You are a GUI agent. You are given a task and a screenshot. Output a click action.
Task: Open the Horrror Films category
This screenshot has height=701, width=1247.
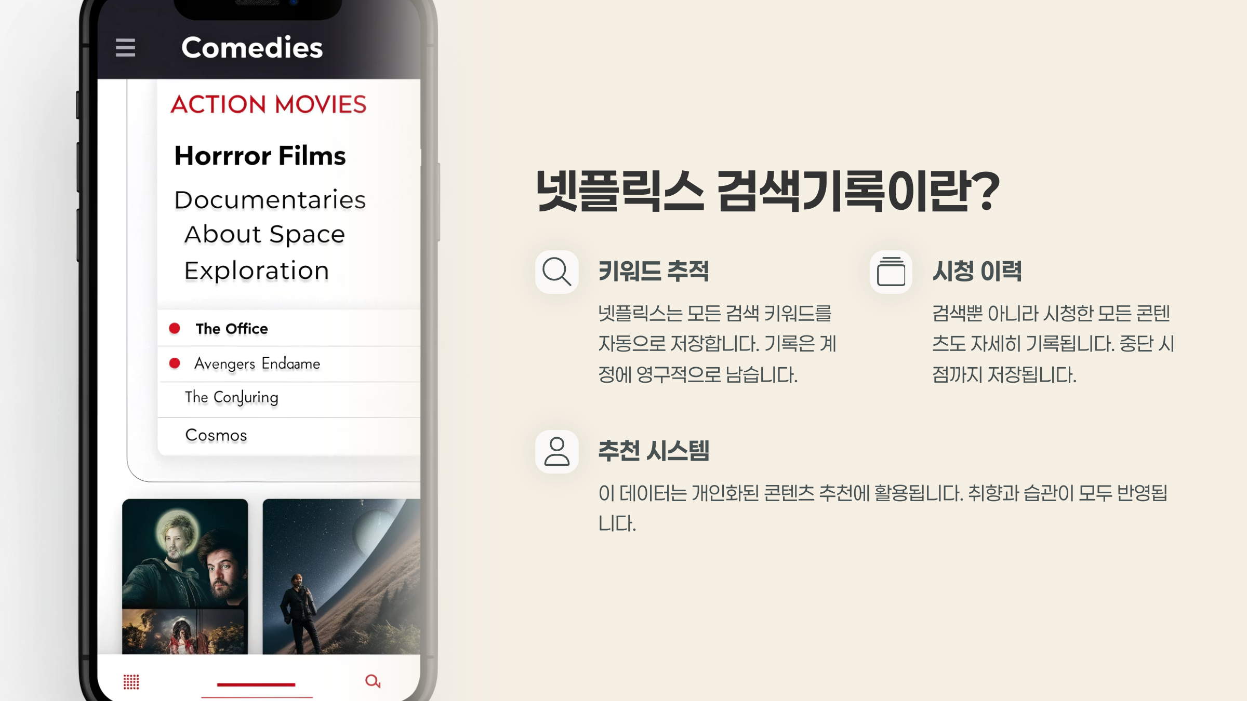260,156
